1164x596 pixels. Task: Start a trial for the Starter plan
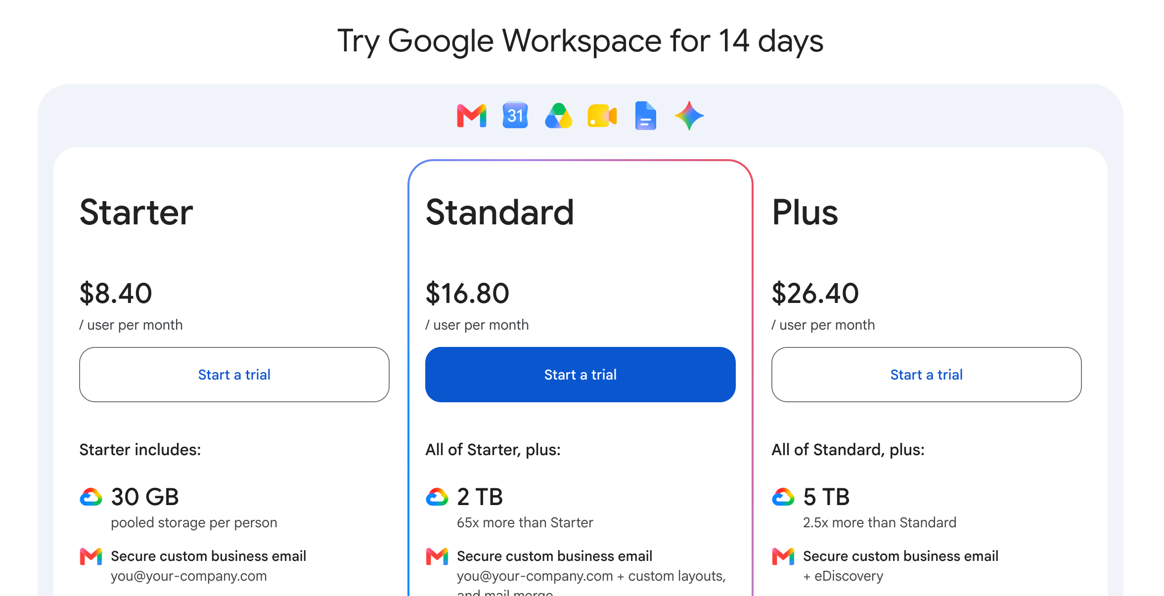[234, 375]
